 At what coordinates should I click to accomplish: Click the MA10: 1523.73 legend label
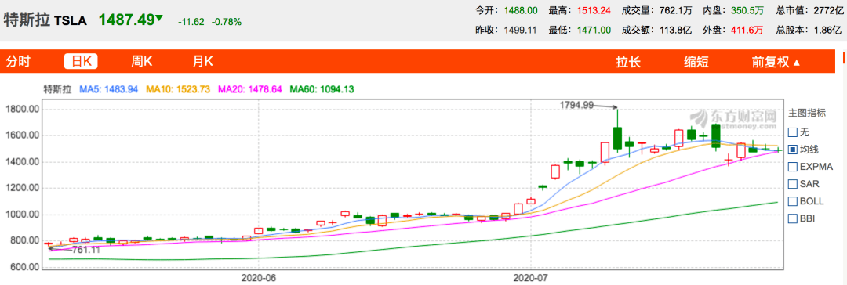click(178, 88)
